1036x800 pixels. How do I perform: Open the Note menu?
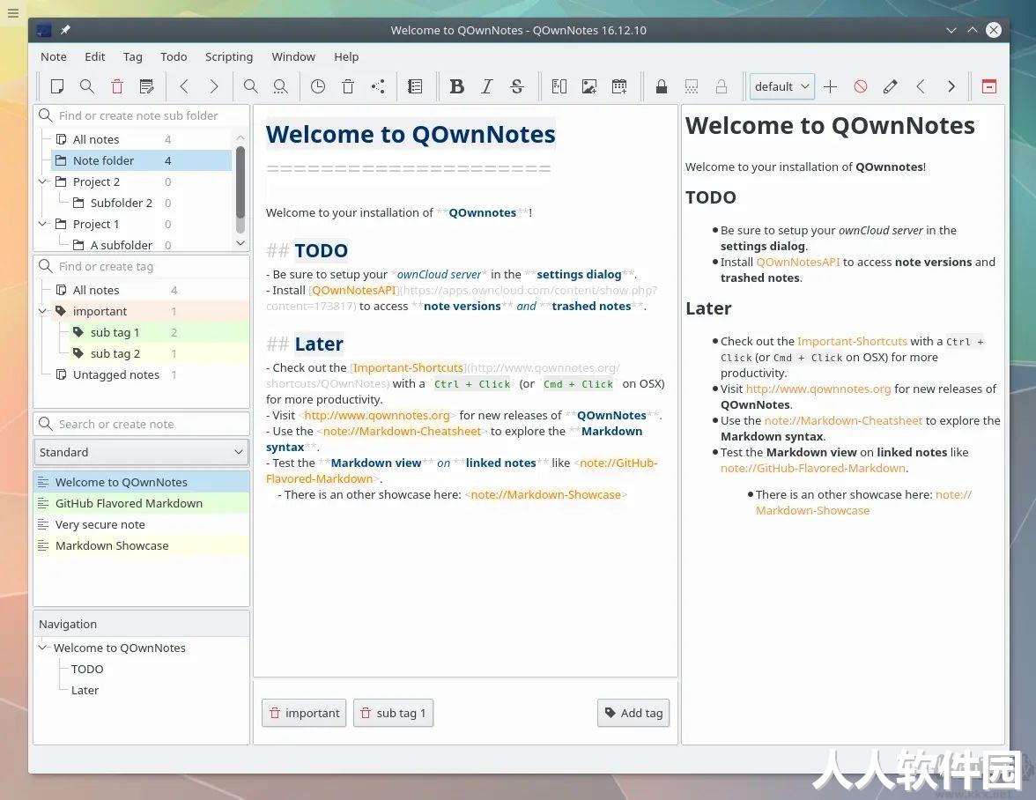click(54, 56)
